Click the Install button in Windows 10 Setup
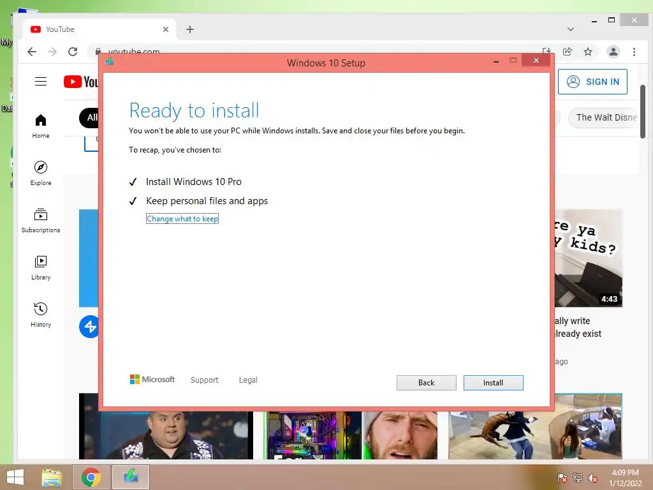653x490 pixels. coord(493,383)
